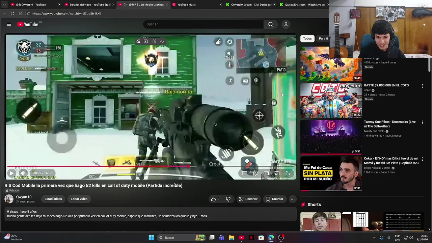Open the browser tab search dropdown arrow

(4, 5)
